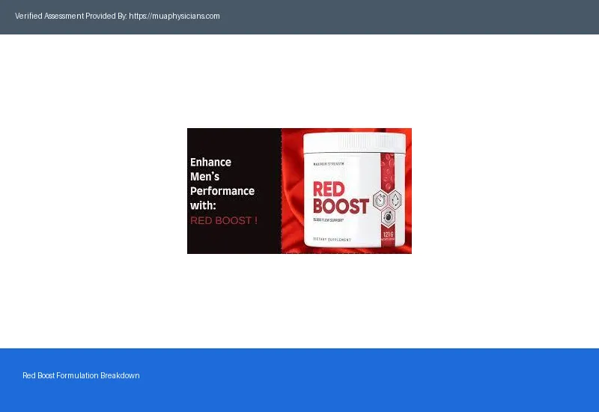Screen dimensions: 599x412
Task: Click the red 'RED BOOST !' banner text
Action: [224, 220]
